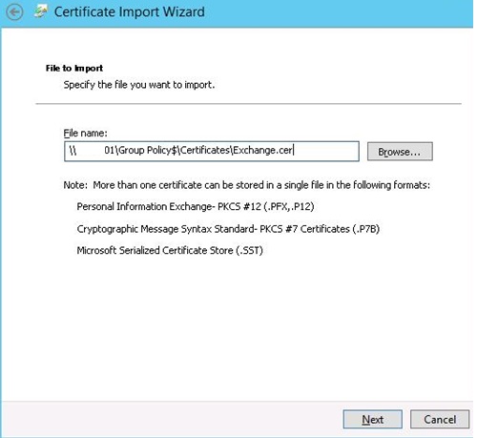Viewport: 477px width, 438px height.
Task: Click the horizontal separator under the heading
Action: pos(248,104)
